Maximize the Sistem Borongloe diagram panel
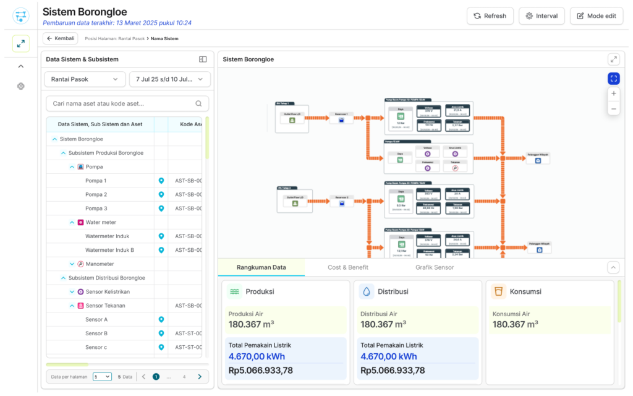633x396 pixels. [614, 59]
